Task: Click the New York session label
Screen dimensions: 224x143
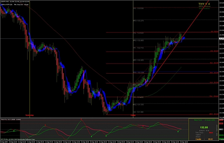Action: point(198,120)
